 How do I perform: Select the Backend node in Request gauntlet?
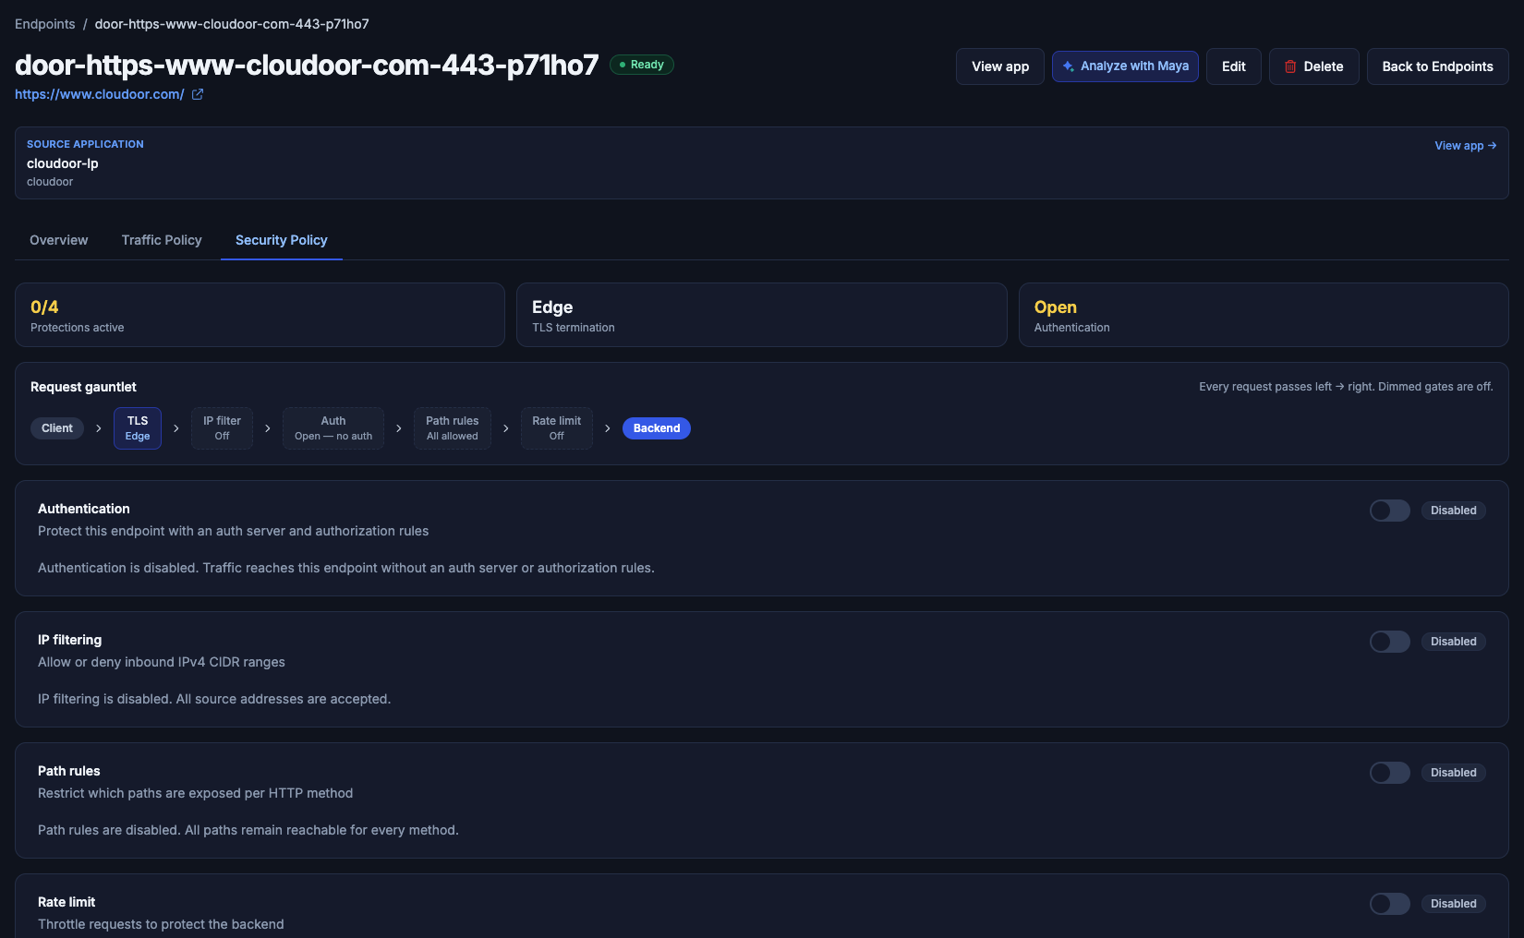click(657, 428)
